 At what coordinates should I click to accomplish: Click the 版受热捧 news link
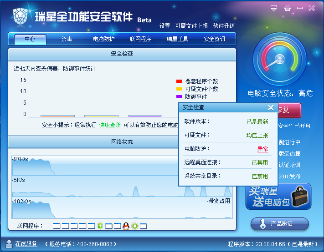pos(289,154)
